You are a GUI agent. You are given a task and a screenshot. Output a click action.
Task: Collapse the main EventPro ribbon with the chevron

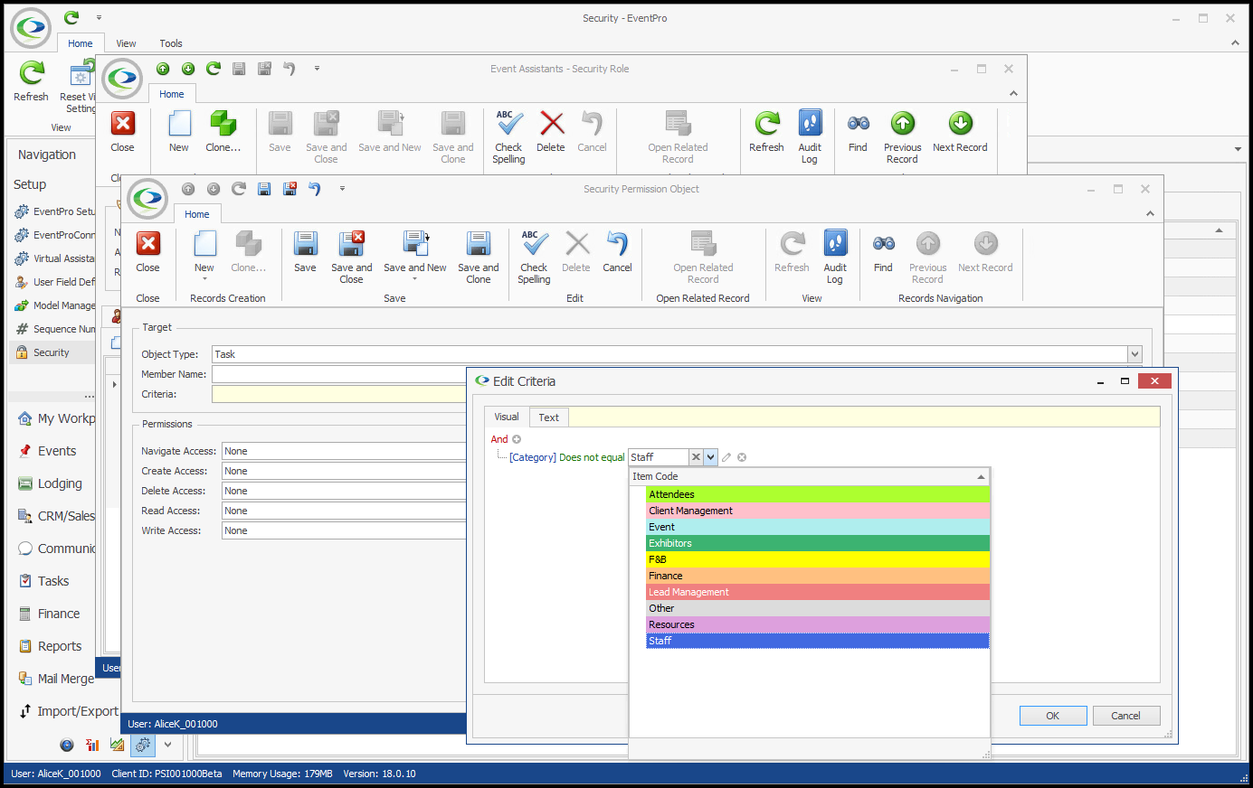point(1235,42)
